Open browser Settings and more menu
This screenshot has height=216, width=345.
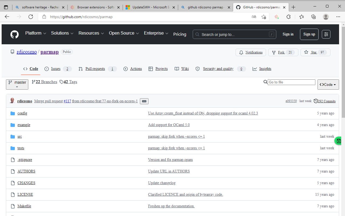point(338,17)
